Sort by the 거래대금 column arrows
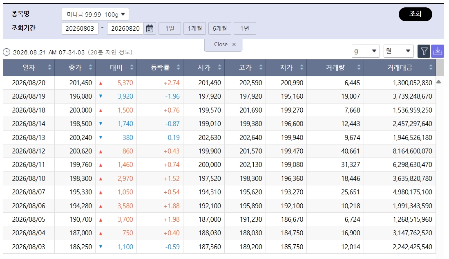Viewport: 449px width, 259px height. point(431,68)
